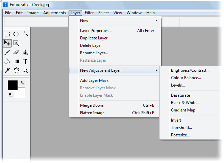Choose Brightness/Contrast adjustment layer
This screenshot has height=163, width=224.
click(x=190, y=70)
